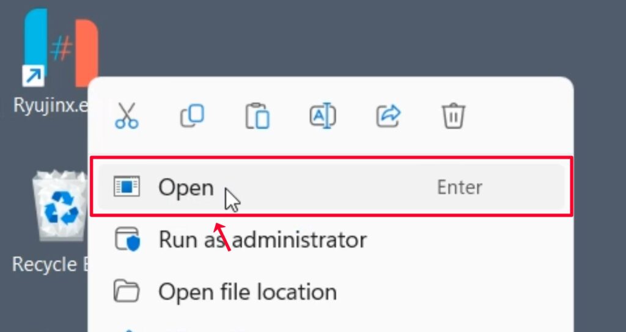Click the Paste clipboard icon

click(x=257, y=116)
